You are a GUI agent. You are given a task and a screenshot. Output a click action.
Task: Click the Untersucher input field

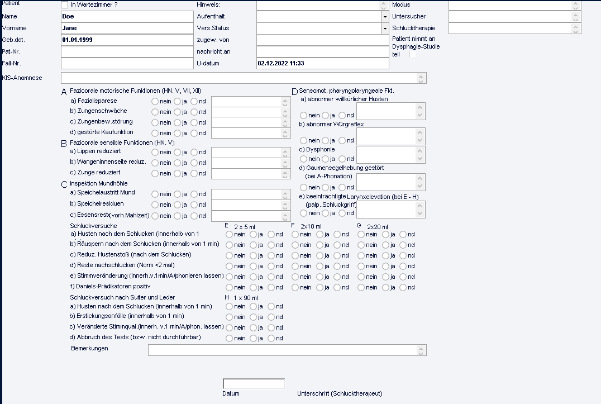click(x=511, y=16)
